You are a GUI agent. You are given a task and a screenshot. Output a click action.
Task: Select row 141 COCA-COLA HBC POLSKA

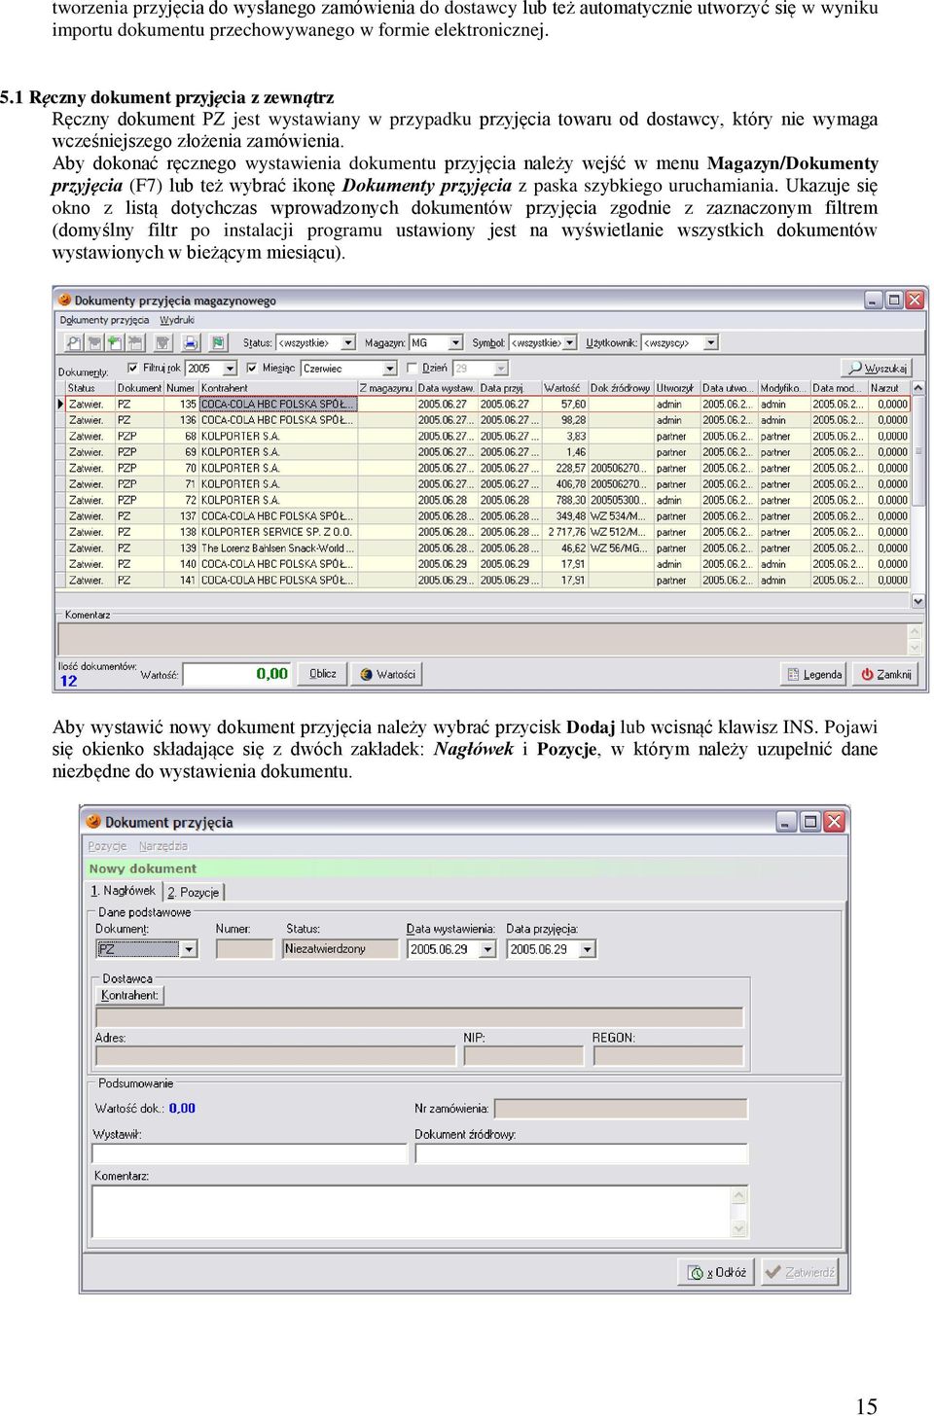(x=486, y=581)
